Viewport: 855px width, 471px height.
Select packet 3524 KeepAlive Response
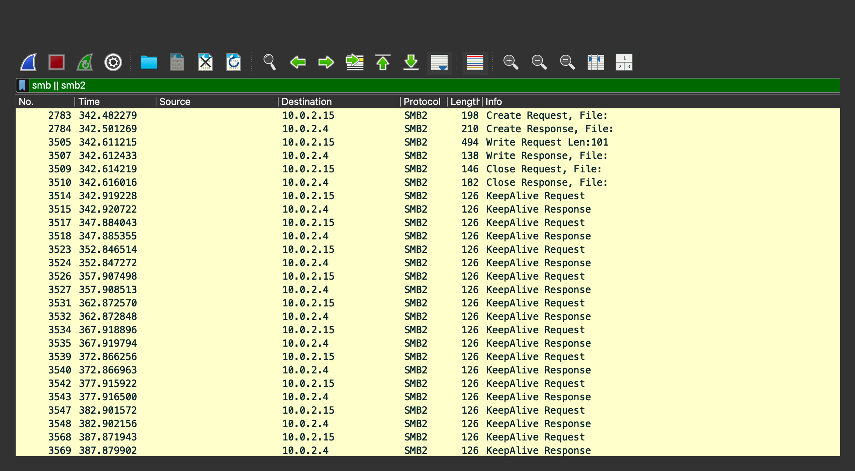click(427, 263)
